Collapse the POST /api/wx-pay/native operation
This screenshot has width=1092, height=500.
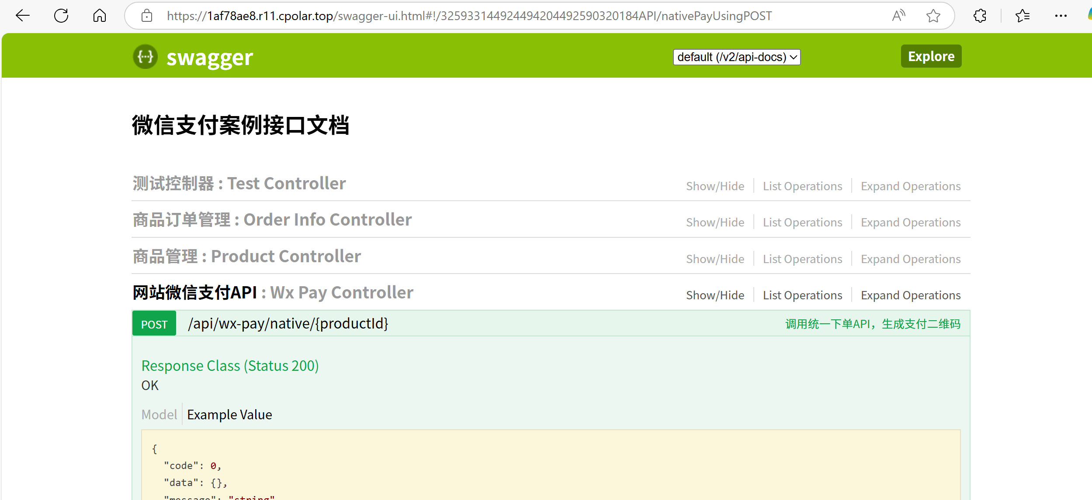(288, 324)
